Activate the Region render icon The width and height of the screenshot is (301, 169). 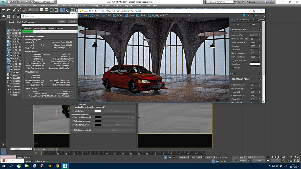coord(149,15)
